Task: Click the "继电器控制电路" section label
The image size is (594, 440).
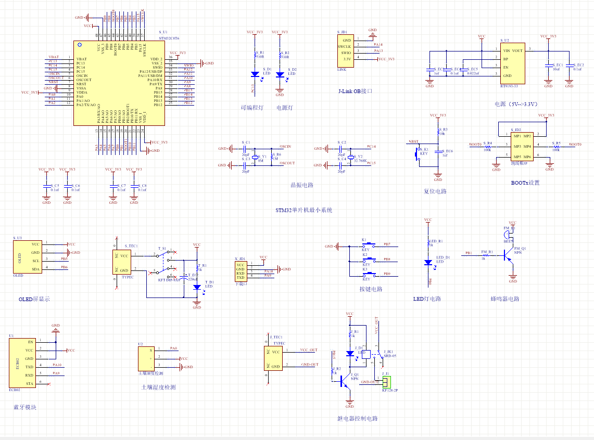Action: coord(357,419)
